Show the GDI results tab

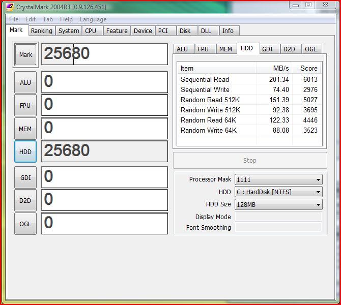coord(269,49)
